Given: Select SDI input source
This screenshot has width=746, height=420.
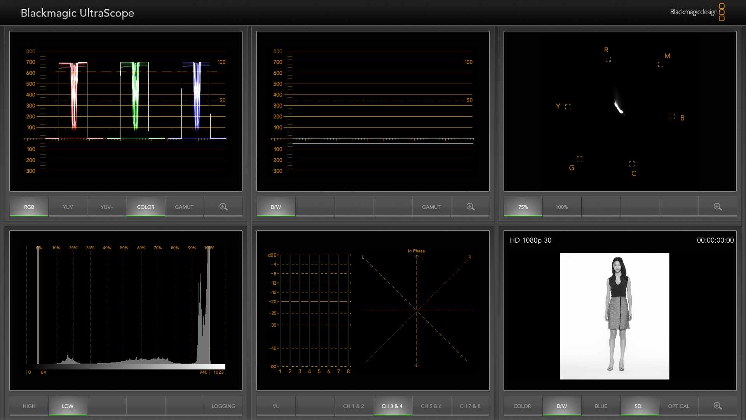Looking at the screenshot, I should point(639,406).
